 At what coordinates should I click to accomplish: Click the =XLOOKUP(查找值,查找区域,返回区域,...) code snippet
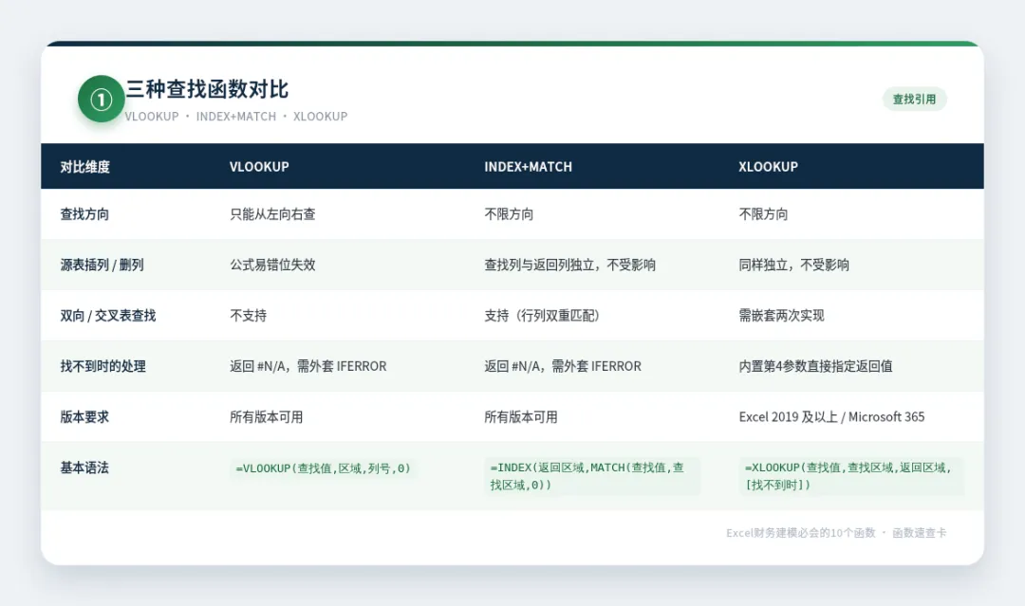851,476
